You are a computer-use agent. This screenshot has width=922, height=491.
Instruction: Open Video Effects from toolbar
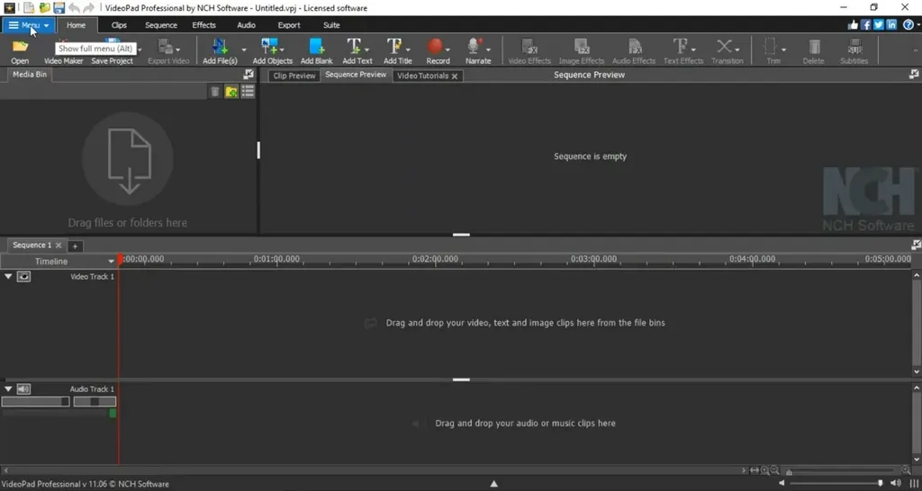(529, 47)
